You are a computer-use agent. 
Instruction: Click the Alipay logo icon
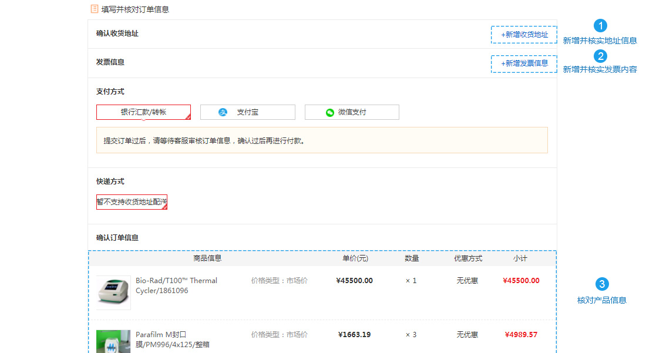point(223,112)
